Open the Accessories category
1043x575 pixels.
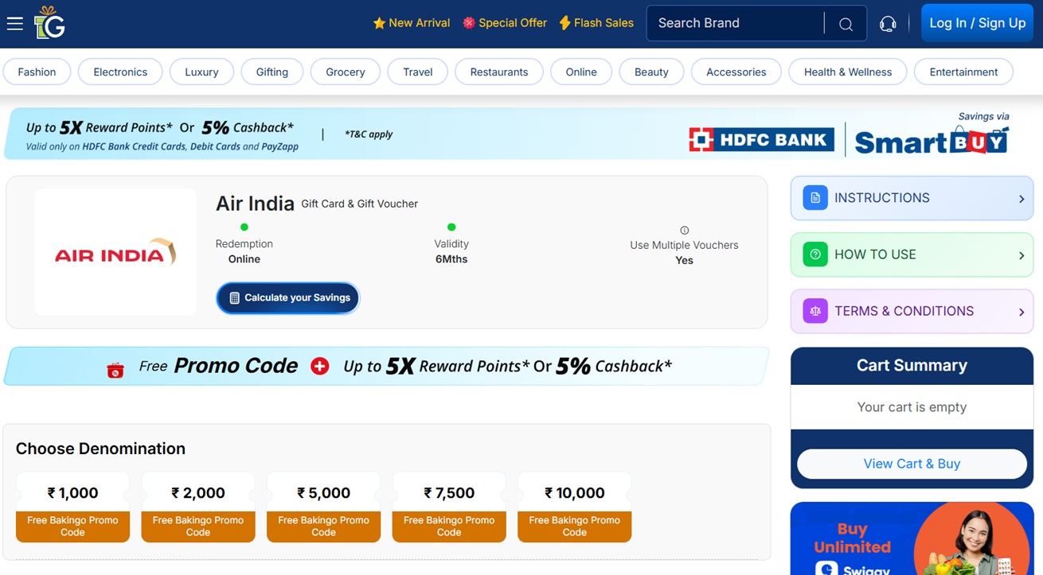tap(736, 72)
